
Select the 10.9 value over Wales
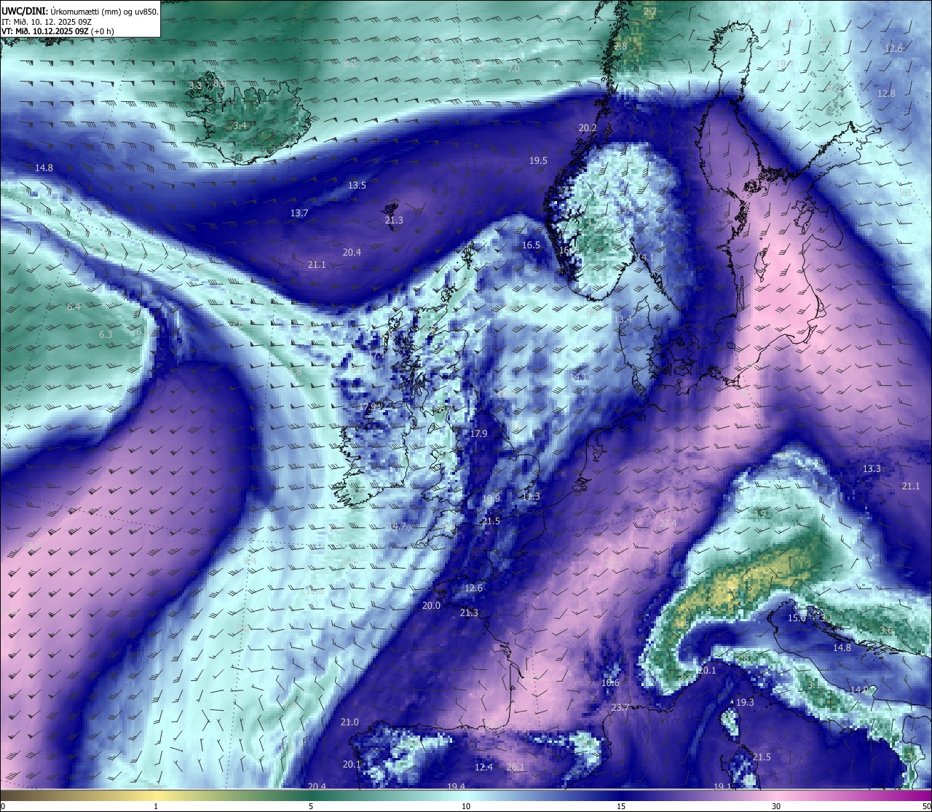click(x=491, y=500)
